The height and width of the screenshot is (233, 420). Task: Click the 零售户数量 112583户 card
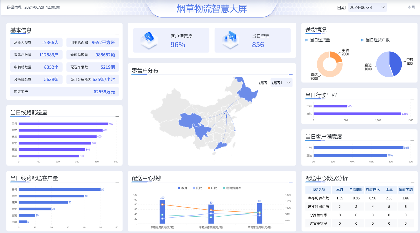(36, 55)
